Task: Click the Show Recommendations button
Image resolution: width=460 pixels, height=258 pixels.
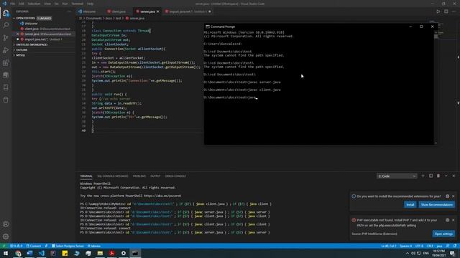Action: coord(436,204)
